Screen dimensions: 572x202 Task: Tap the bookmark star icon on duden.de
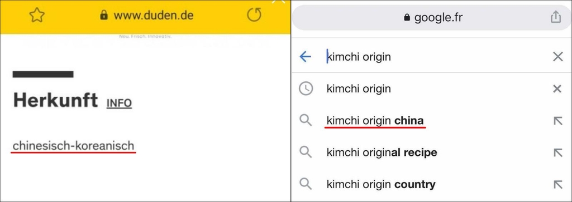click(x=36, y=15)
